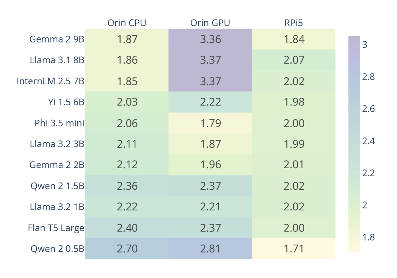Click the Qwen 2 0.5B RPi5 cell
The image size is (397, 278).
[294, 249]
